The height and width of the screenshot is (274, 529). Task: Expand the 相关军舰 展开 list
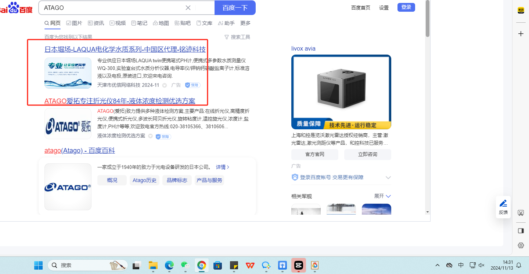click(383, 196)
